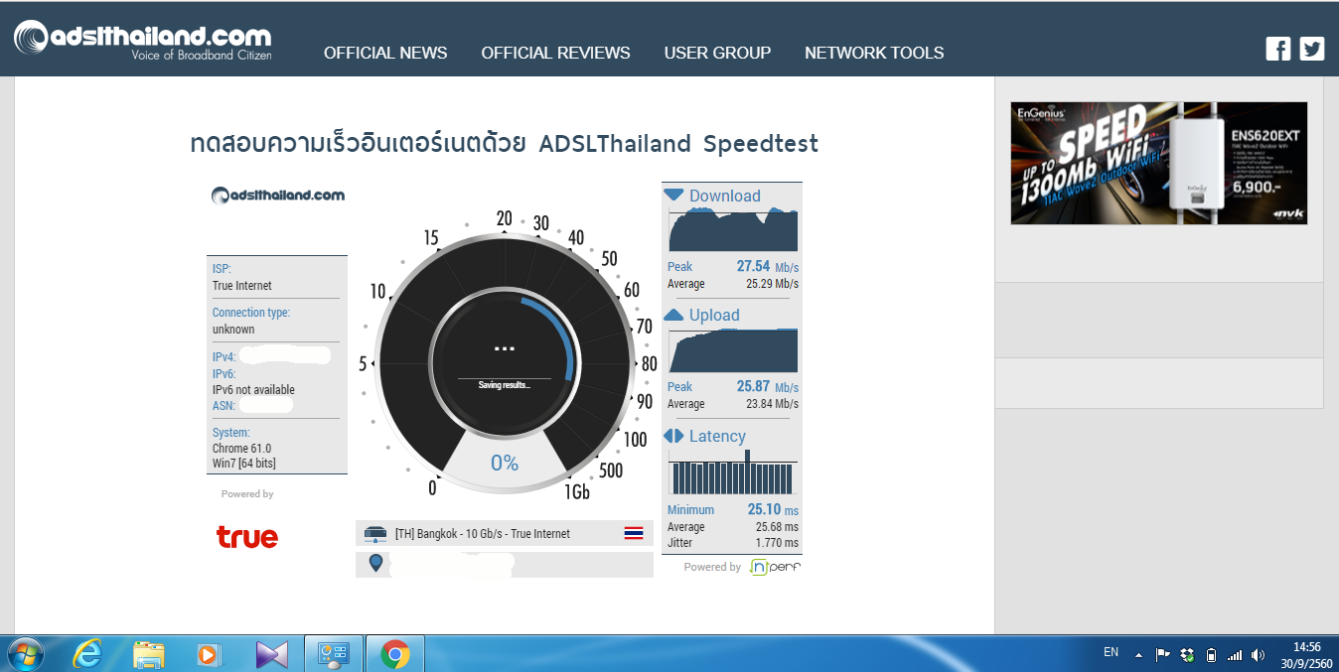This screenshot has height=672, width=1339.
Task: Click the server icon beside Bangkok entry
Action: coord(375,533)
